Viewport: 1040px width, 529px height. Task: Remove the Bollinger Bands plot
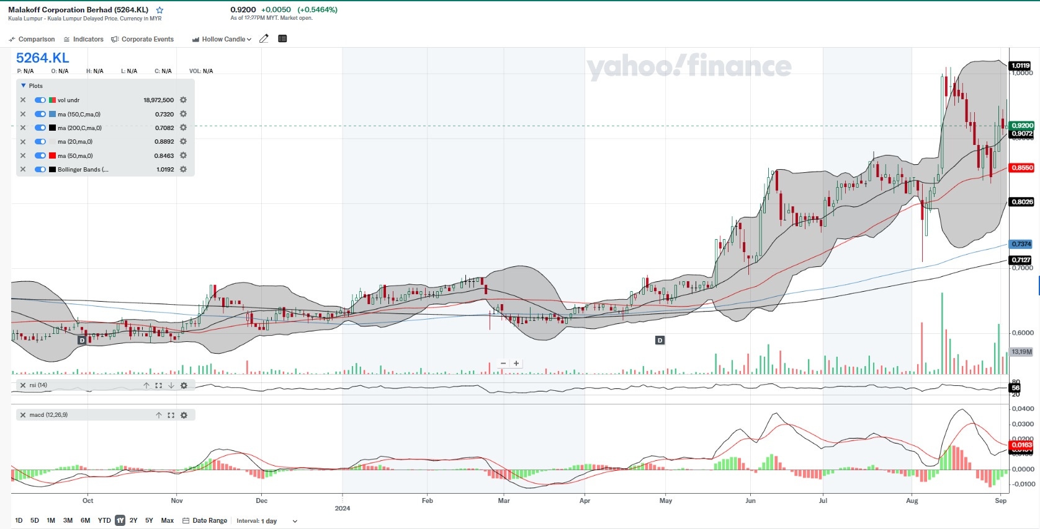(x=23, y=169)
